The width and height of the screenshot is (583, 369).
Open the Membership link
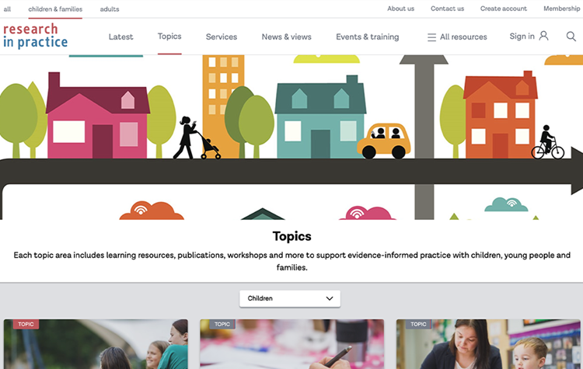tap(562, 9)
